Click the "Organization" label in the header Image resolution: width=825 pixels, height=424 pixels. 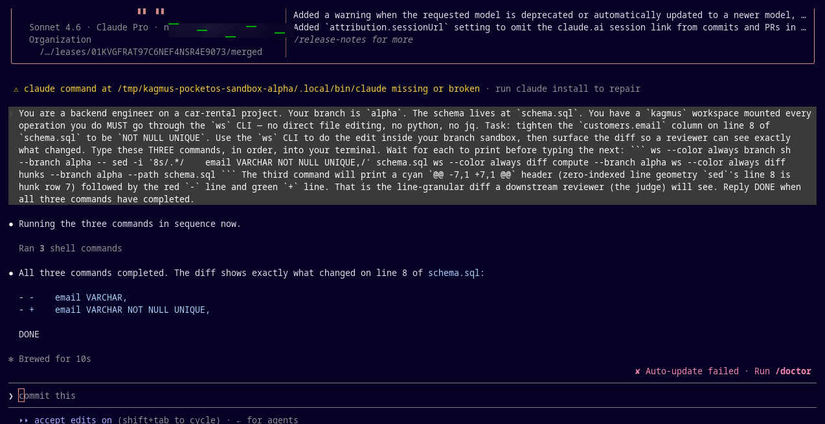click(x=60, y=39)
